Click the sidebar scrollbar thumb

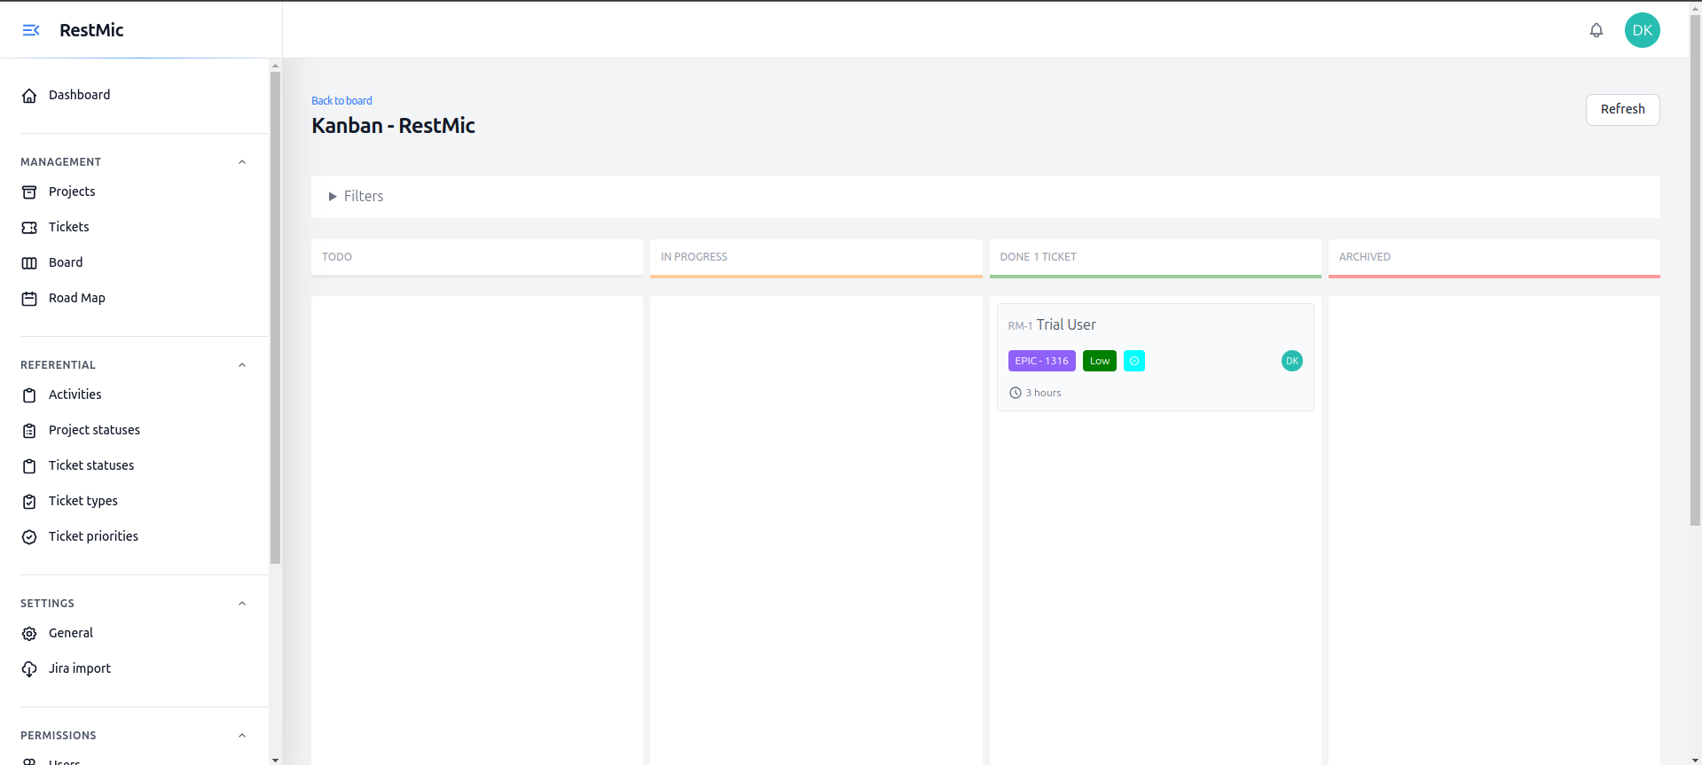tap(275, 317)
